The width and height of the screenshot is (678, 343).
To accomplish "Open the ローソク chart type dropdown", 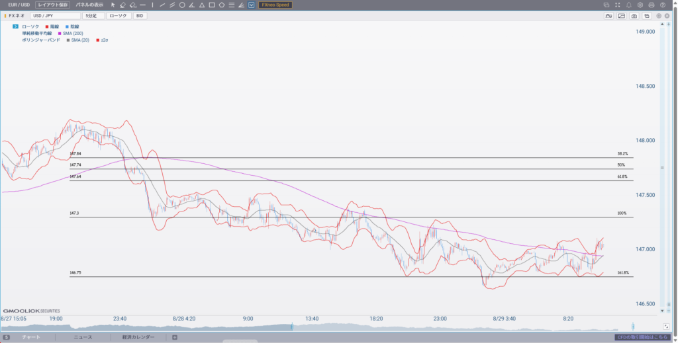I will [x=119, y=16].
